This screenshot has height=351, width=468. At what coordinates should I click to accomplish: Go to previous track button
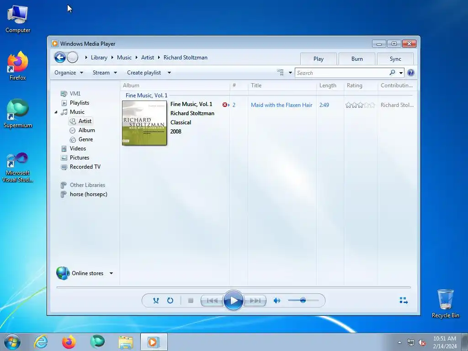click(x=212, y=301)
